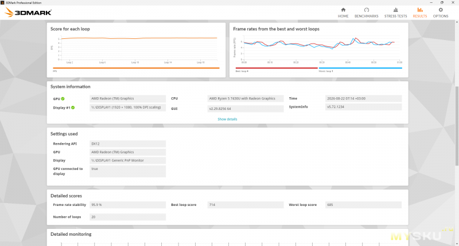
Task: Click the Display #1 green checkmark
Action: 73,108
